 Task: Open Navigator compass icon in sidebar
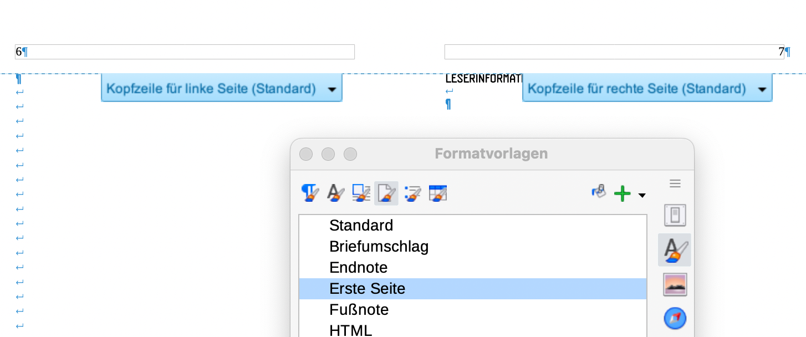click(675, 318)
